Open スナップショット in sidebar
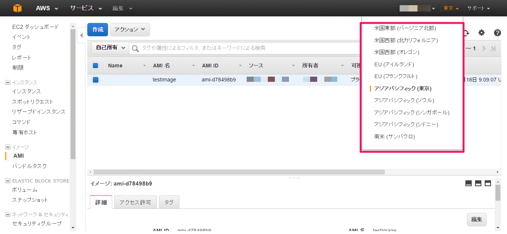The image size is (507, 234). pyautogui.click(x=30, y=200)
